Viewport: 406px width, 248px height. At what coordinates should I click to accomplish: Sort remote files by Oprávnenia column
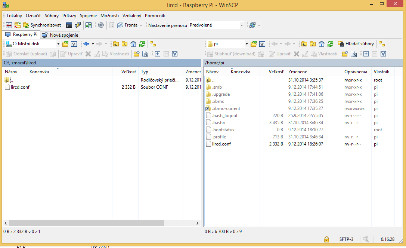[356, 72]
